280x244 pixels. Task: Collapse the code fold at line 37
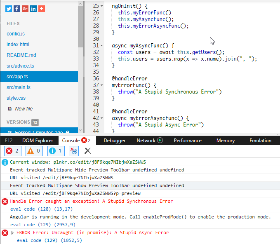point(101,85)
